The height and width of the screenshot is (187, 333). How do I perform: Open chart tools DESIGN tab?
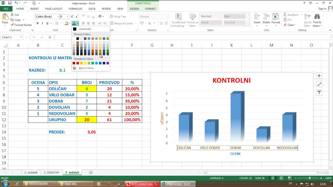(134, 9)
